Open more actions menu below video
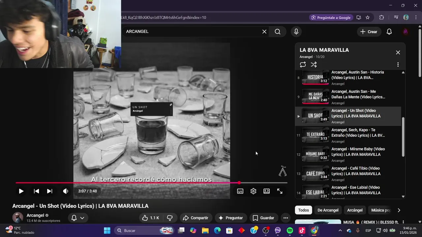This screenshot has width=422, height=237. point(286,218)
